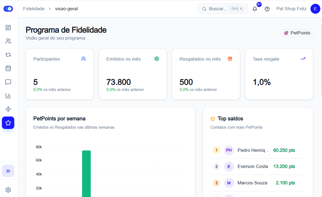322x197 pixels.
Task: Open the bar chart reports icon in sidebar
Action: tap(8, 96)
